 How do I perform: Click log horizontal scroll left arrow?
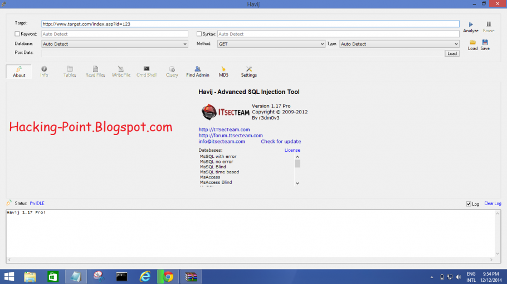(x=9, y=260)
